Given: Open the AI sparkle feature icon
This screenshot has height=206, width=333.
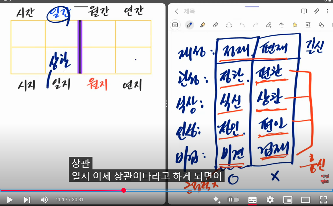Looking at the screenshot, I should click(217, 200).
